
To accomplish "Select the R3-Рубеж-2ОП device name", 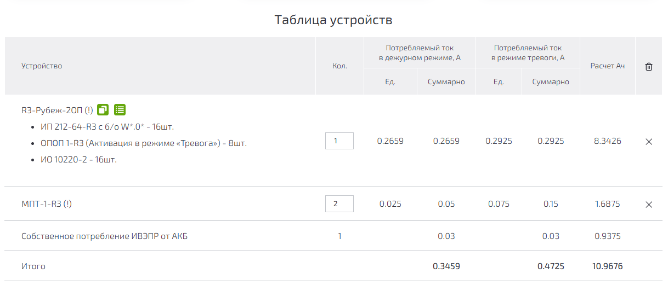I will coord(52,110).
